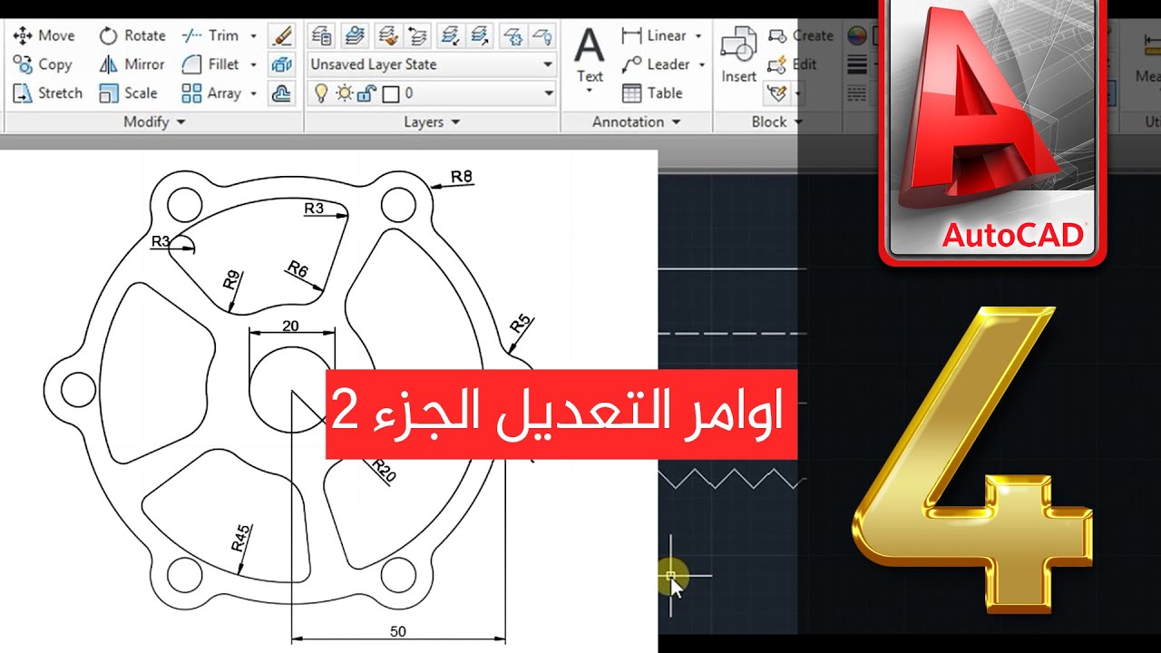Click the Insert block icon
This screenshot has height=653, width=1161.
click(739, 55)
